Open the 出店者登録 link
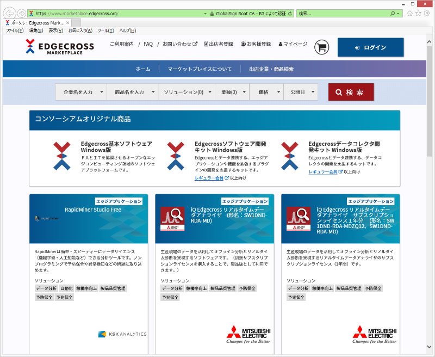This screenshot has height=357, width=435. [219, 44]
